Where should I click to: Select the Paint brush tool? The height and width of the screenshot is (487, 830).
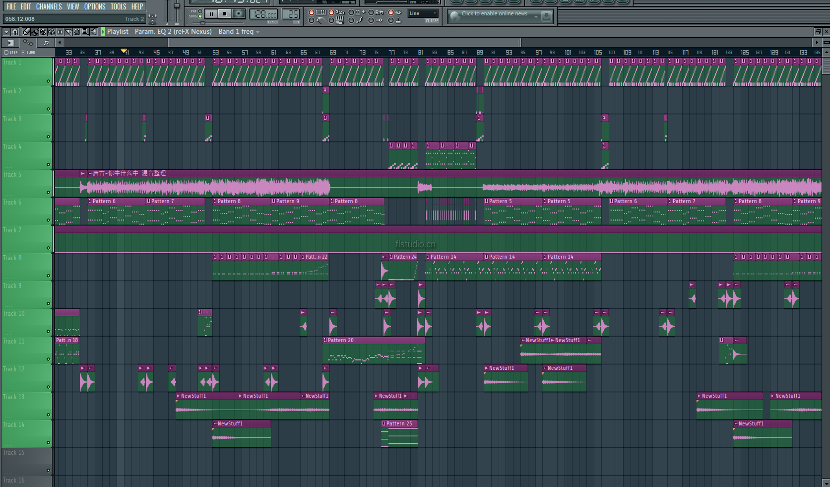coord(35,32)
